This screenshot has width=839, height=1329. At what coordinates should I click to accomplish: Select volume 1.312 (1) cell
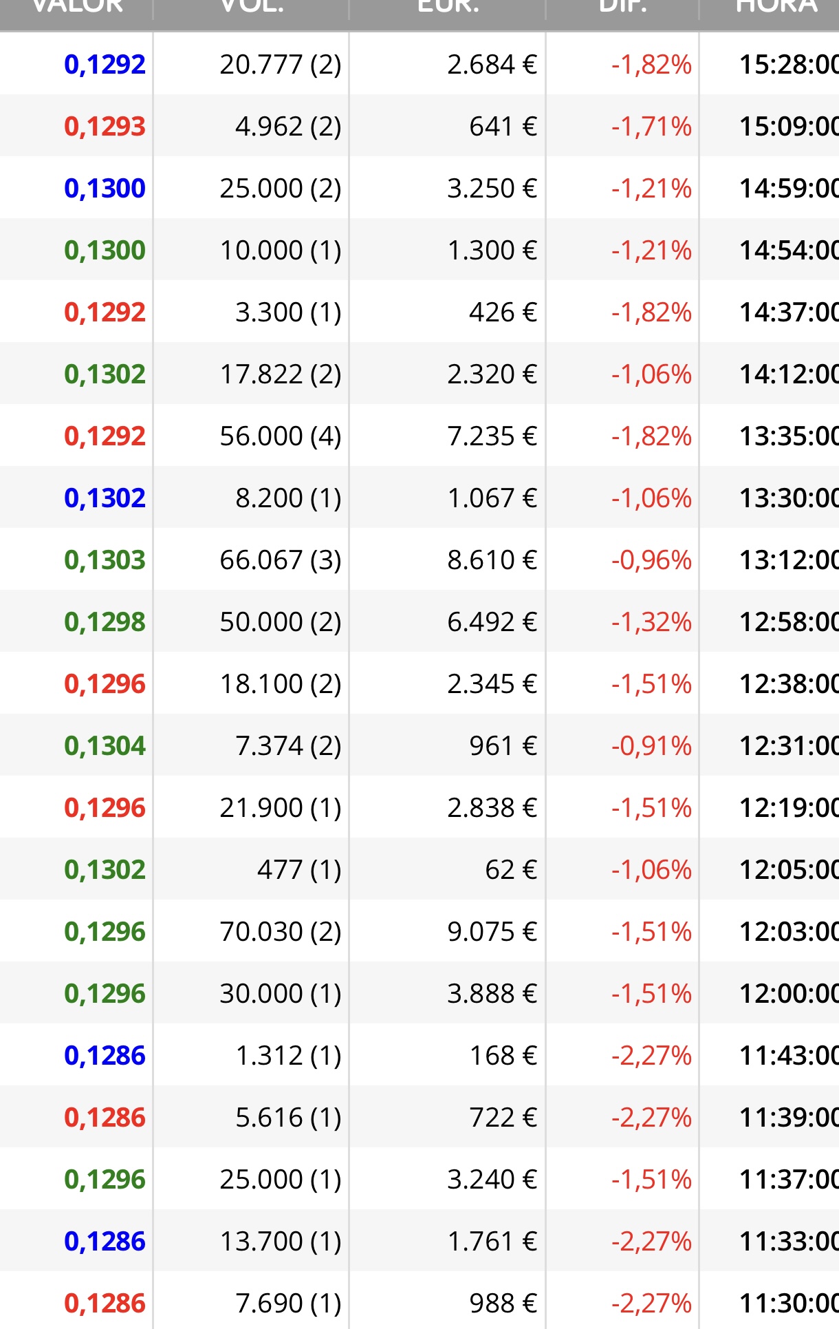[288, 1056]
